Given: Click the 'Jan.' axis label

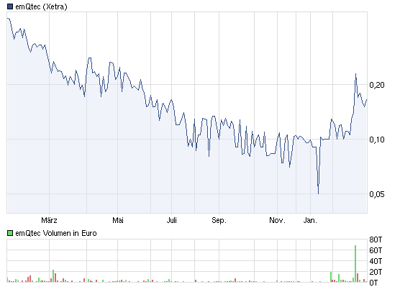Looking at the screenshot, I should (x=310, y=220).
